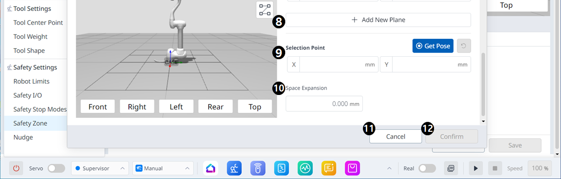Viewport: 561px width, 179px height.
Task: Open the Supervisor role dropdown
Action: point(100,168)
